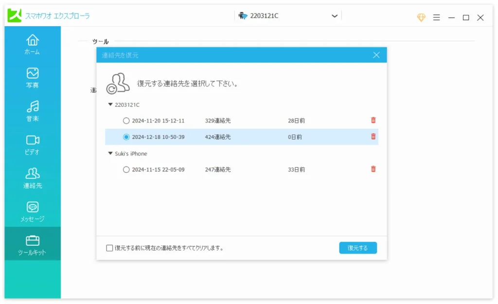Open the ホーム home sidebar icon

tap(33, 44)
